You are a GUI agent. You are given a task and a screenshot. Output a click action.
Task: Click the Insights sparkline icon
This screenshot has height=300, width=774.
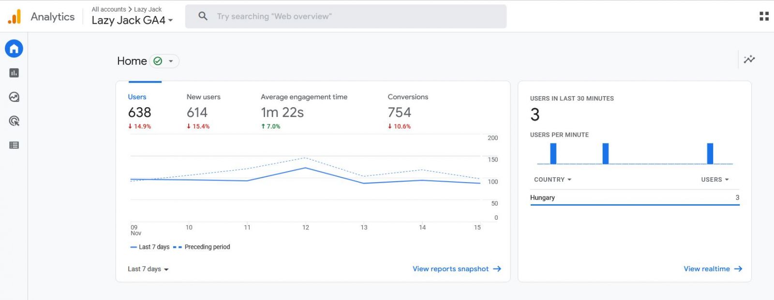tap(749, 59)
